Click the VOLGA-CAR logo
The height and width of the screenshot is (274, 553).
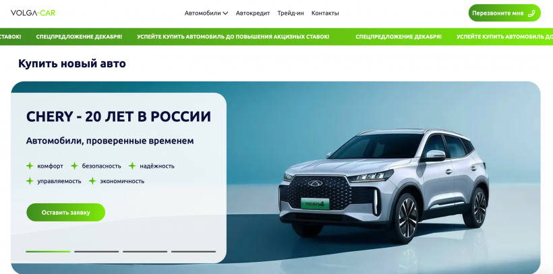pyautogui.click(x=33, y=13)
